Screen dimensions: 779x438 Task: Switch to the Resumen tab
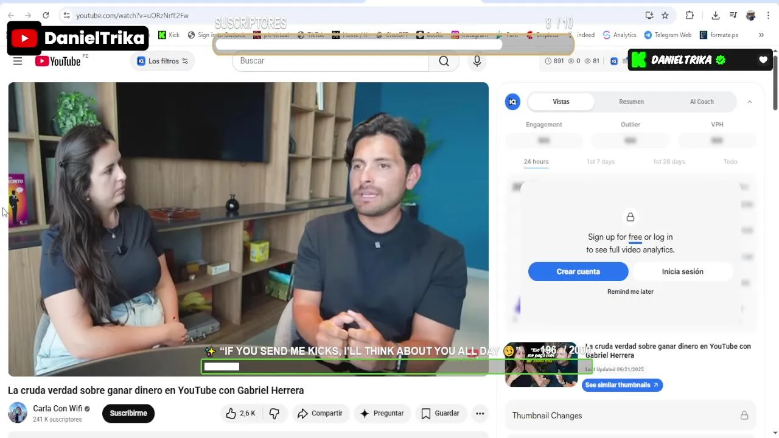[631, 102]
